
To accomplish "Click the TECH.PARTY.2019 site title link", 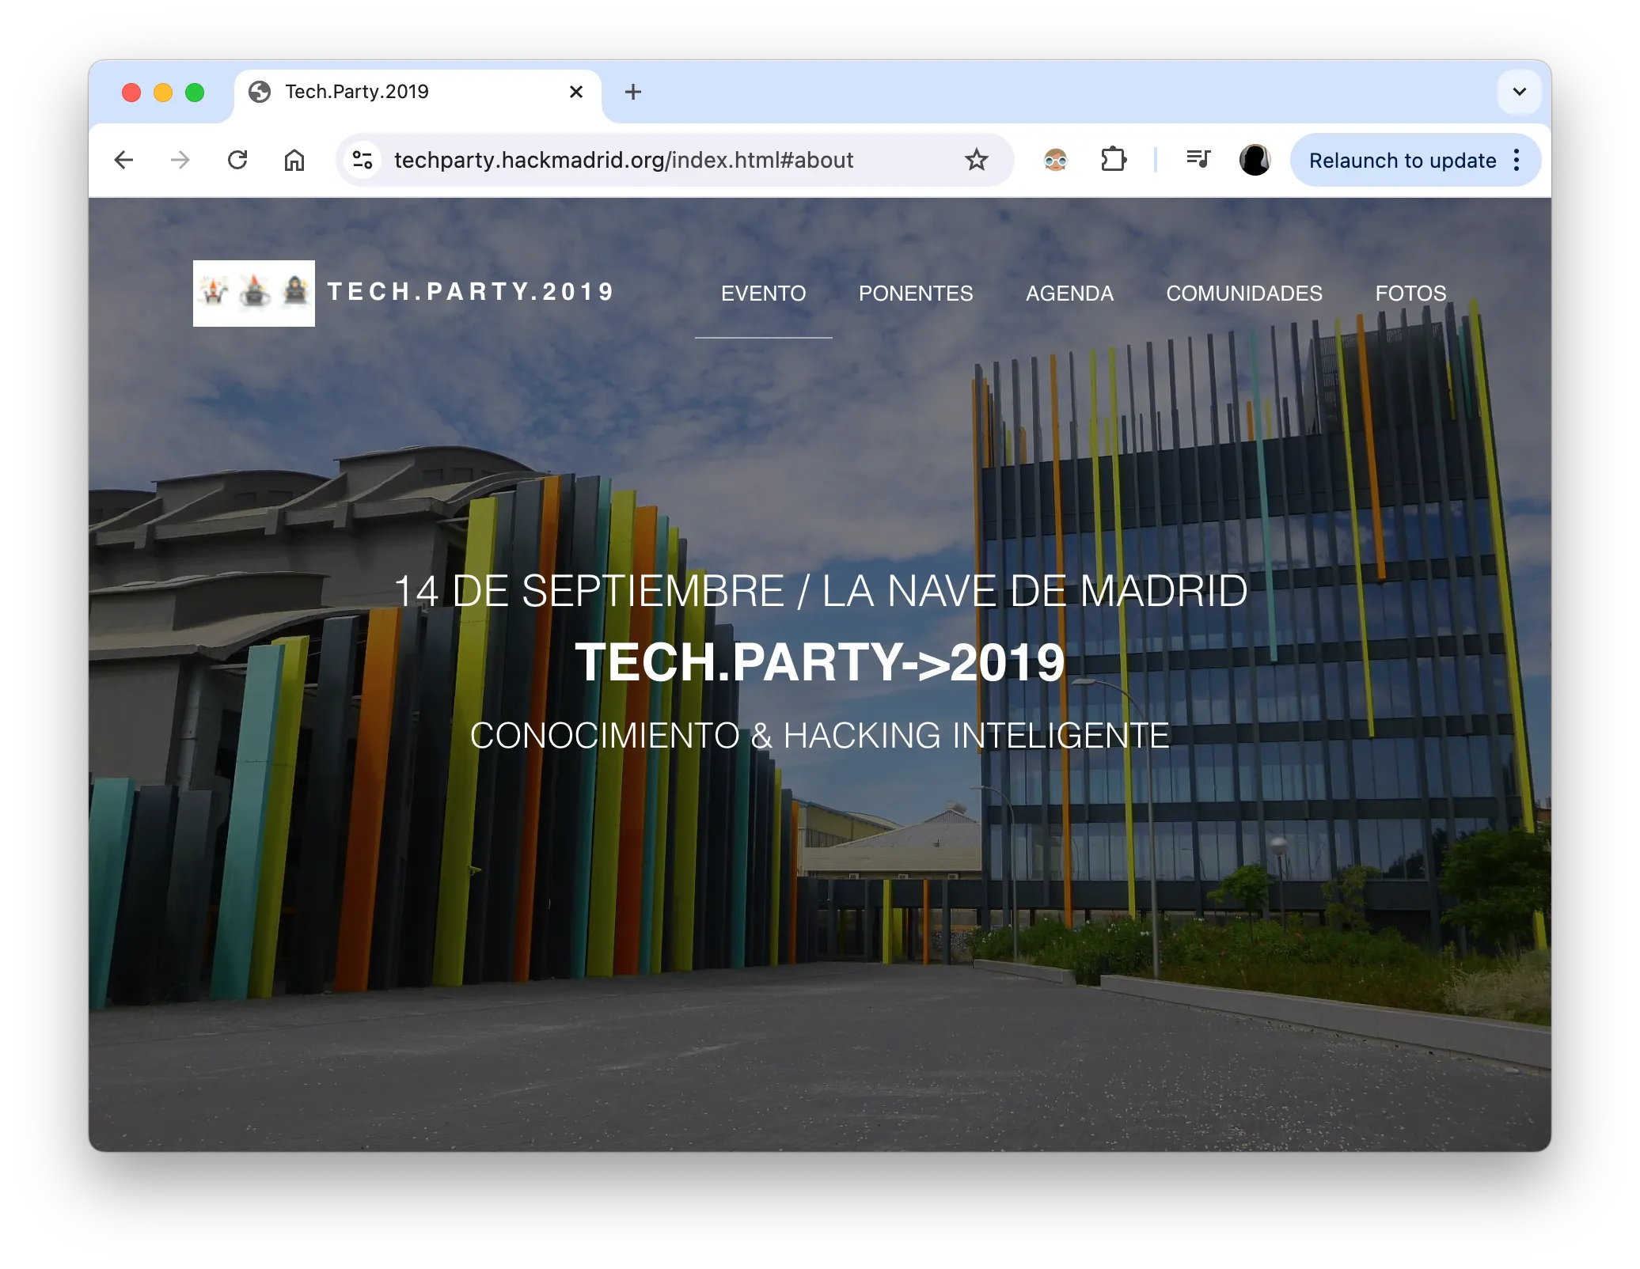I will click(472, 292).
